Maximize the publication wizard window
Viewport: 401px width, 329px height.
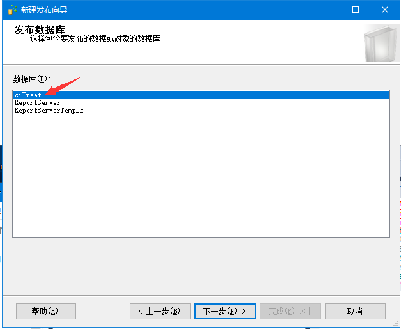tap(356, 10)
